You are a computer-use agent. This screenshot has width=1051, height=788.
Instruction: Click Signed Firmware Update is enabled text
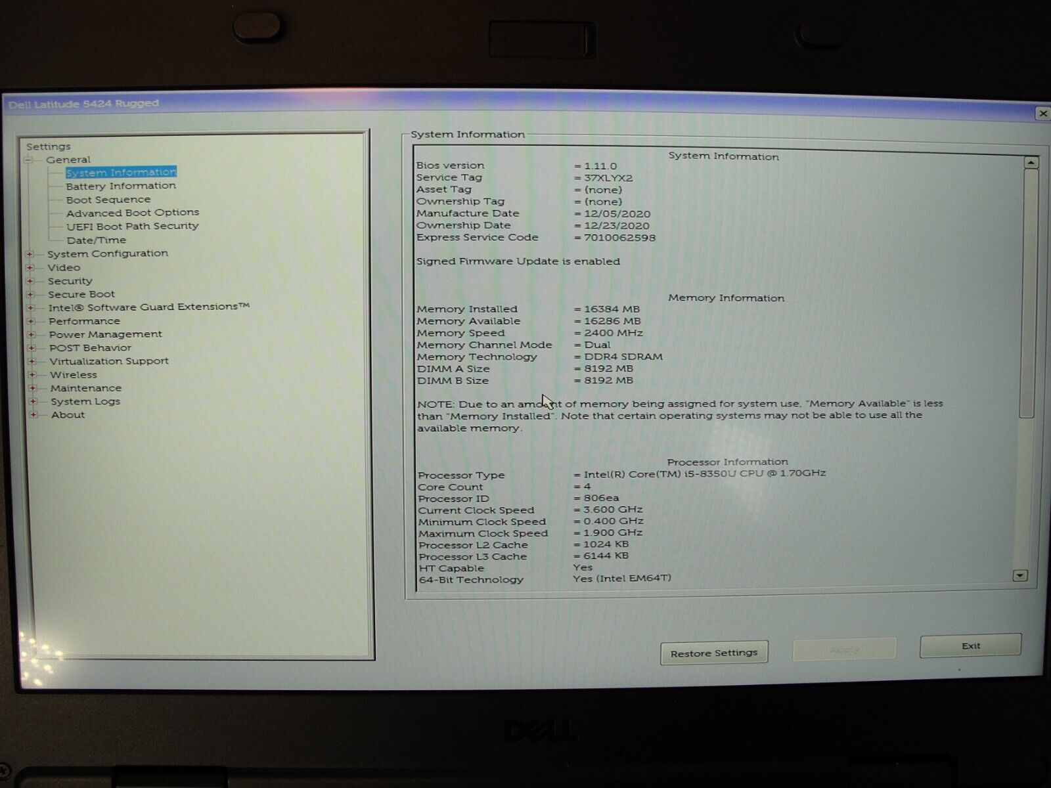coord(518,261)
